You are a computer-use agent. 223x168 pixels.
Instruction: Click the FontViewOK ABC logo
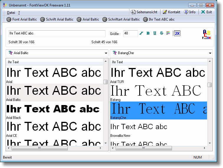pyautogui.click(x=206, y=34)
